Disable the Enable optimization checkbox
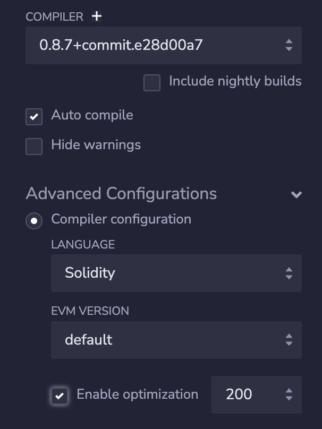 coord(60,396)
